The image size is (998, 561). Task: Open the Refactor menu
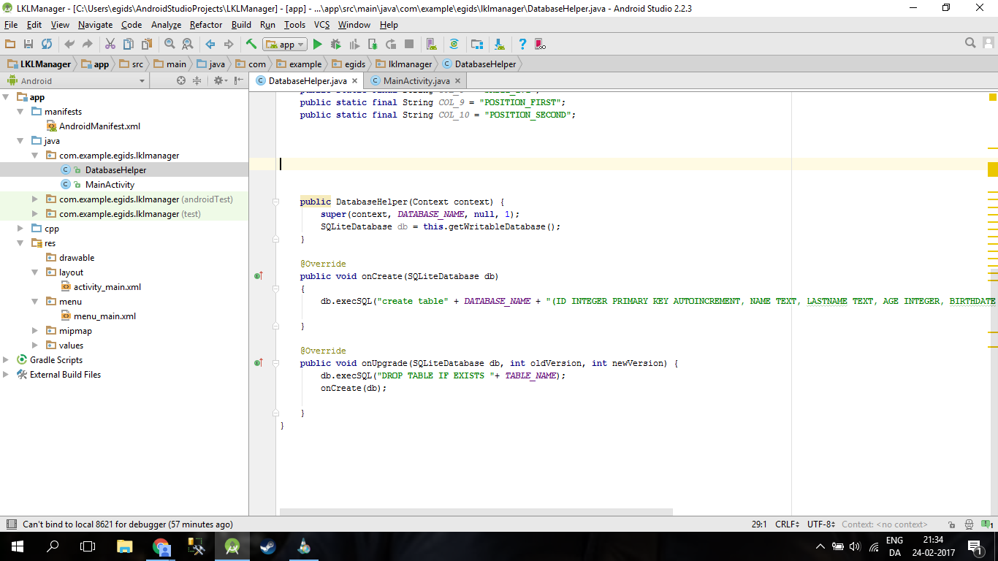coord(205,25)
